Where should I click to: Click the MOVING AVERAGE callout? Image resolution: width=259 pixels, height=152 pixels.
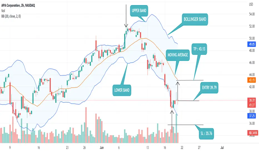pyautogui.click(x=178, y=55)
